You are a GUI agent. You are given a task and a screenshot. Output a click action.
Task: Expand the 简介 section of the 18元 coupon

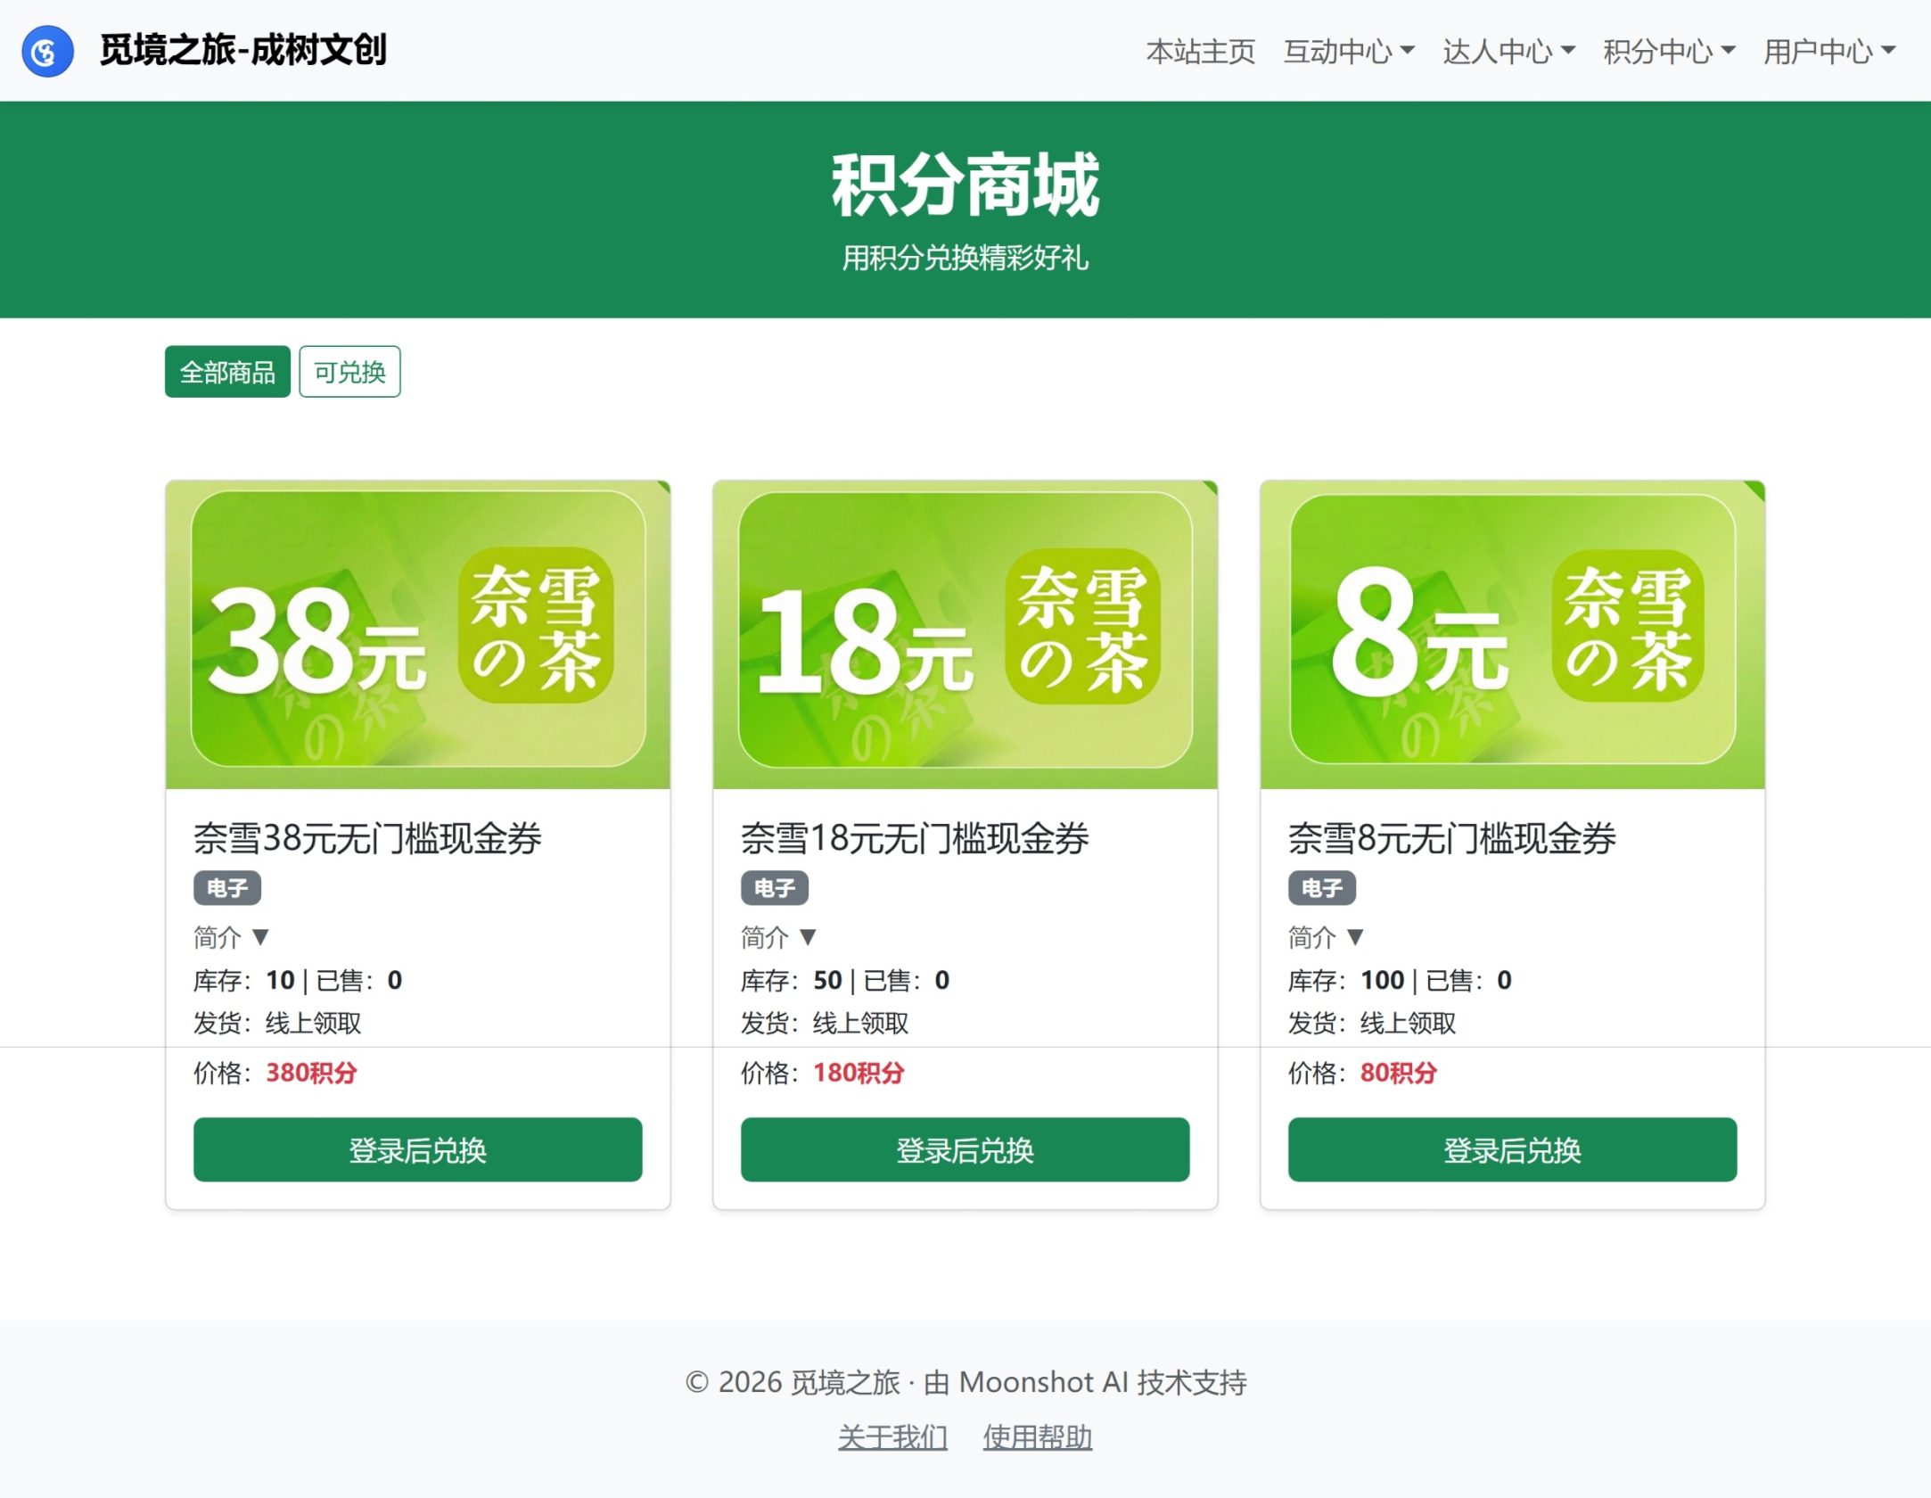tap(777, 937)
